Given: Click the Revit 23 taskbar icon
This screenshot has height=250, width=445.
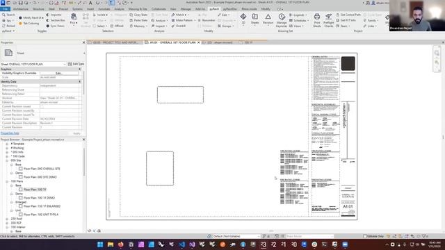Looking at the screenshot, I should [264, 244].
